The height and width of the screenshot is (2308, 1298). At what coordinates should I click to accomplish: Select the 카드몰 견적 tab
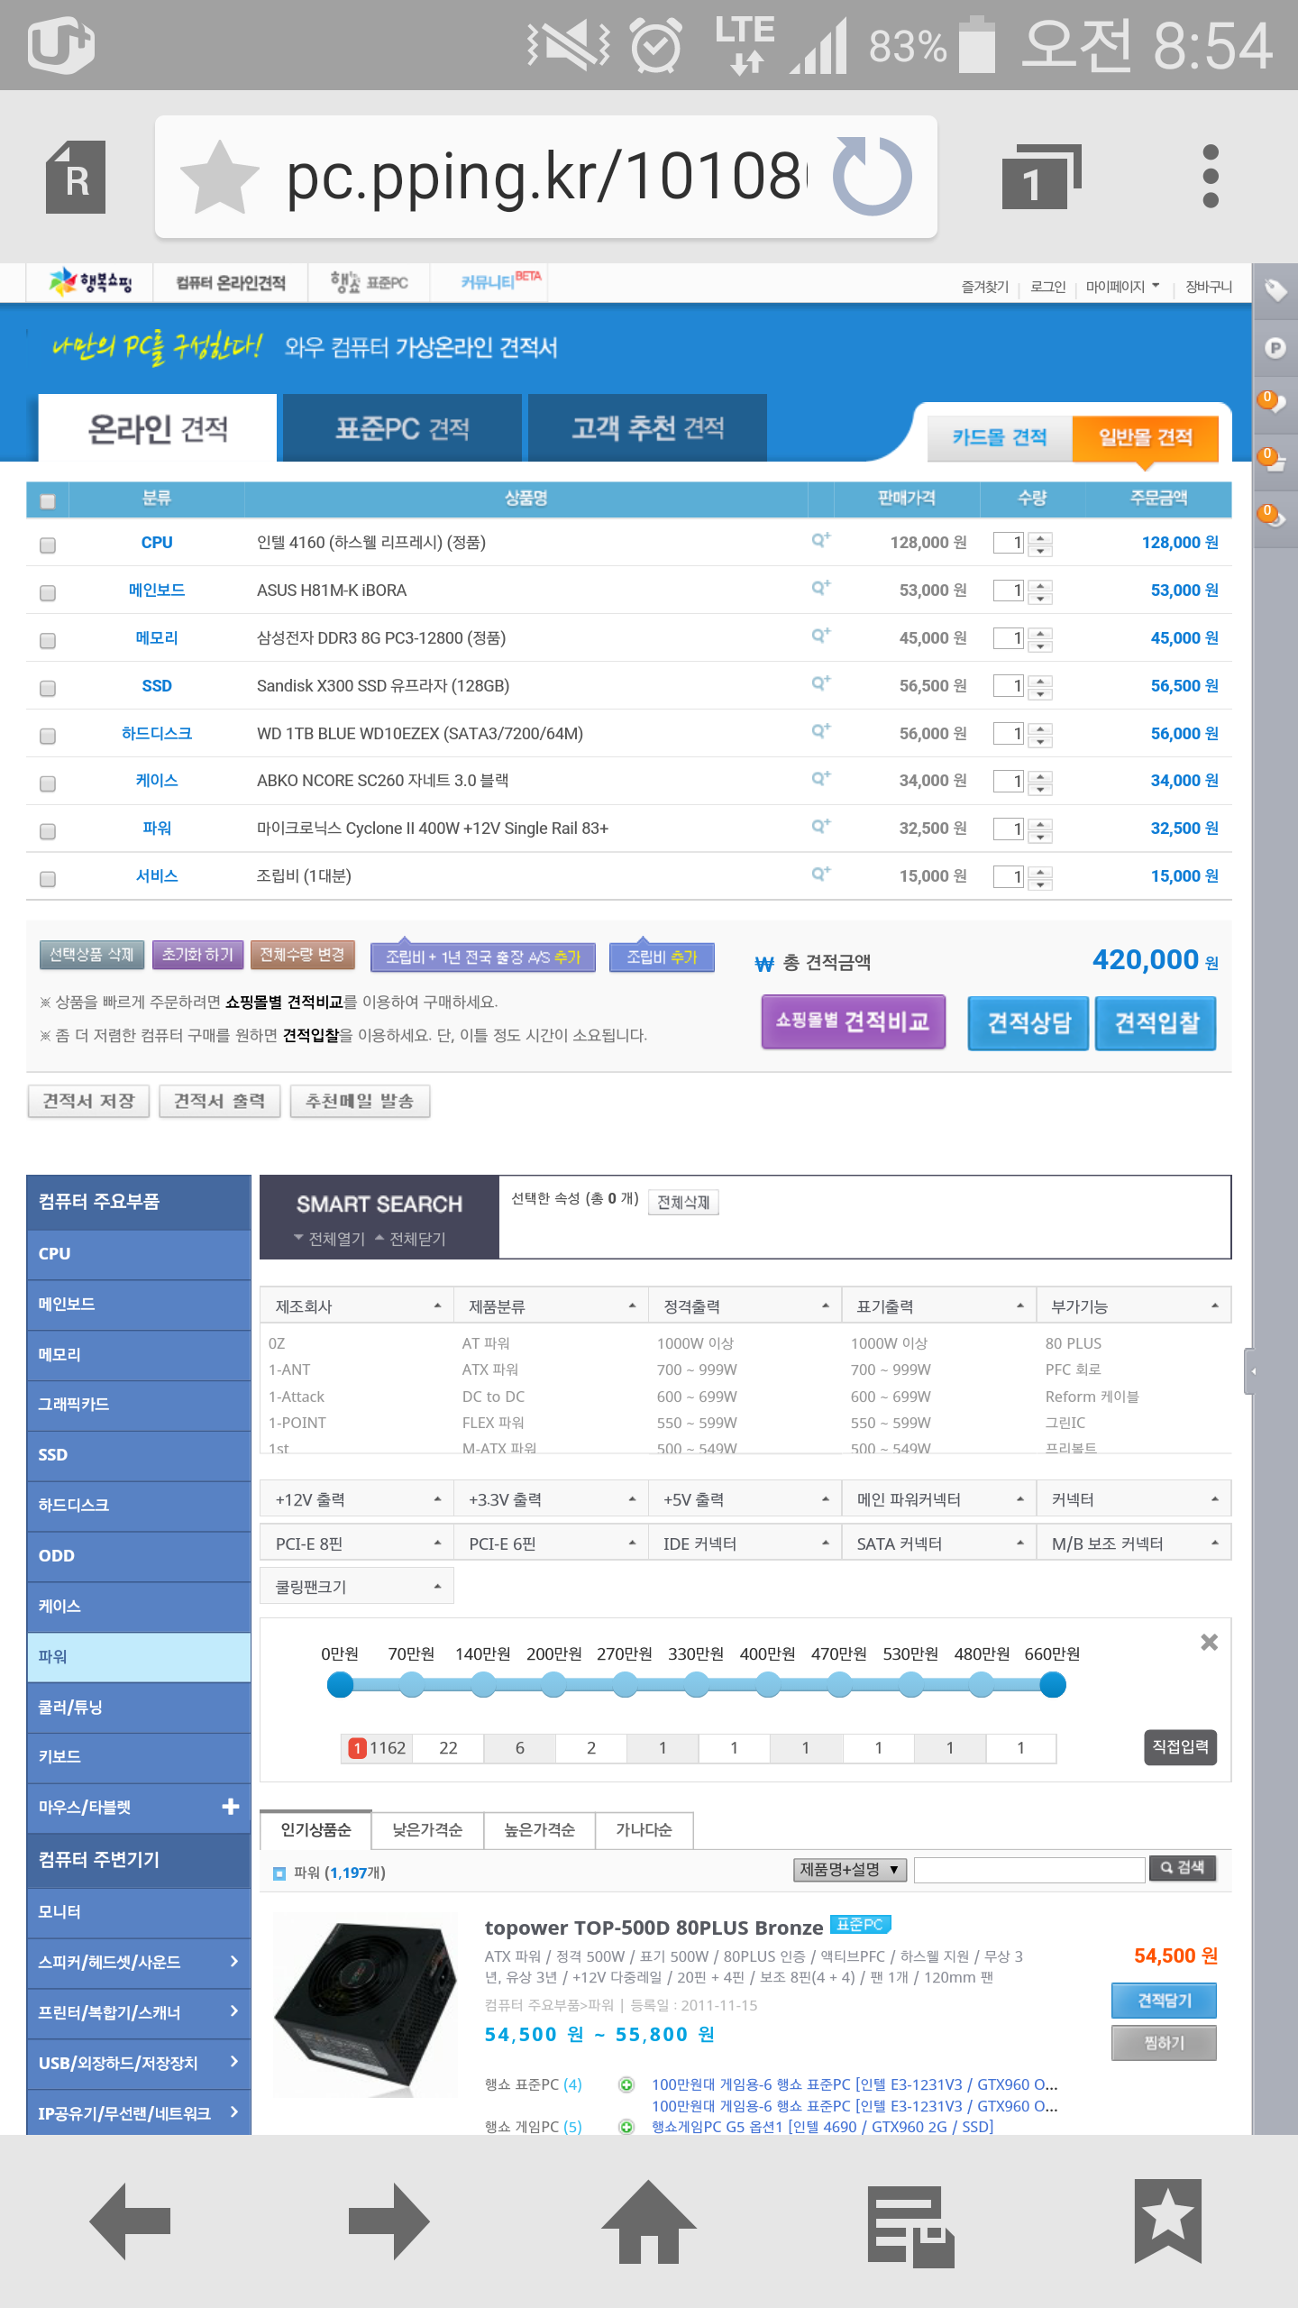click(x=1000, y=438)
